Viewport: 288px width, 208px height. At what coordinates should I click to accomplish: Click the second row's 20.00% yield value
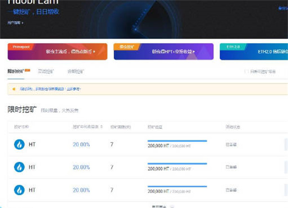(x=81, y=167)
